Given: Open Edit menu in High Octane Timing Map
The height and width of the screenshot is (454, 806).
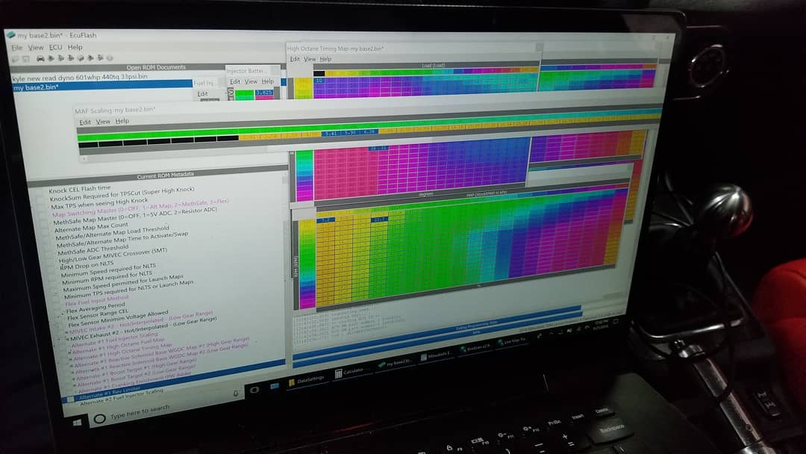Looking at the screenshot, I should tap(295, 59).
